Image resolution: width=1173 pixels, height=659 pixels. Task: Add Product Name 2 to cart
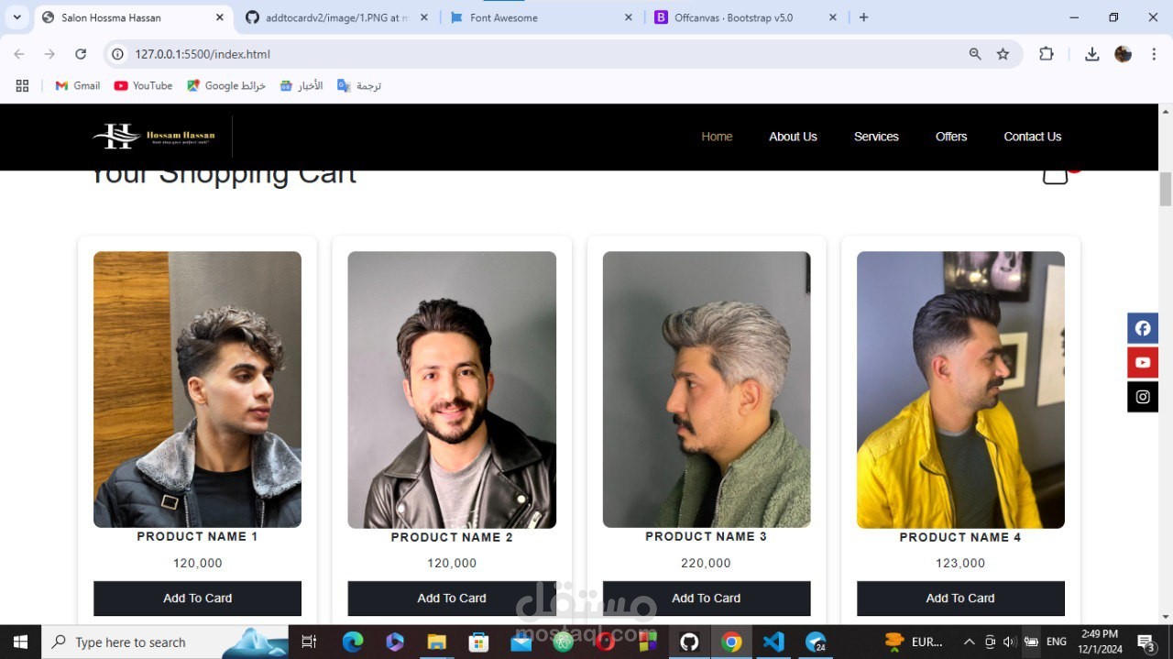click(x=452, y=599)
